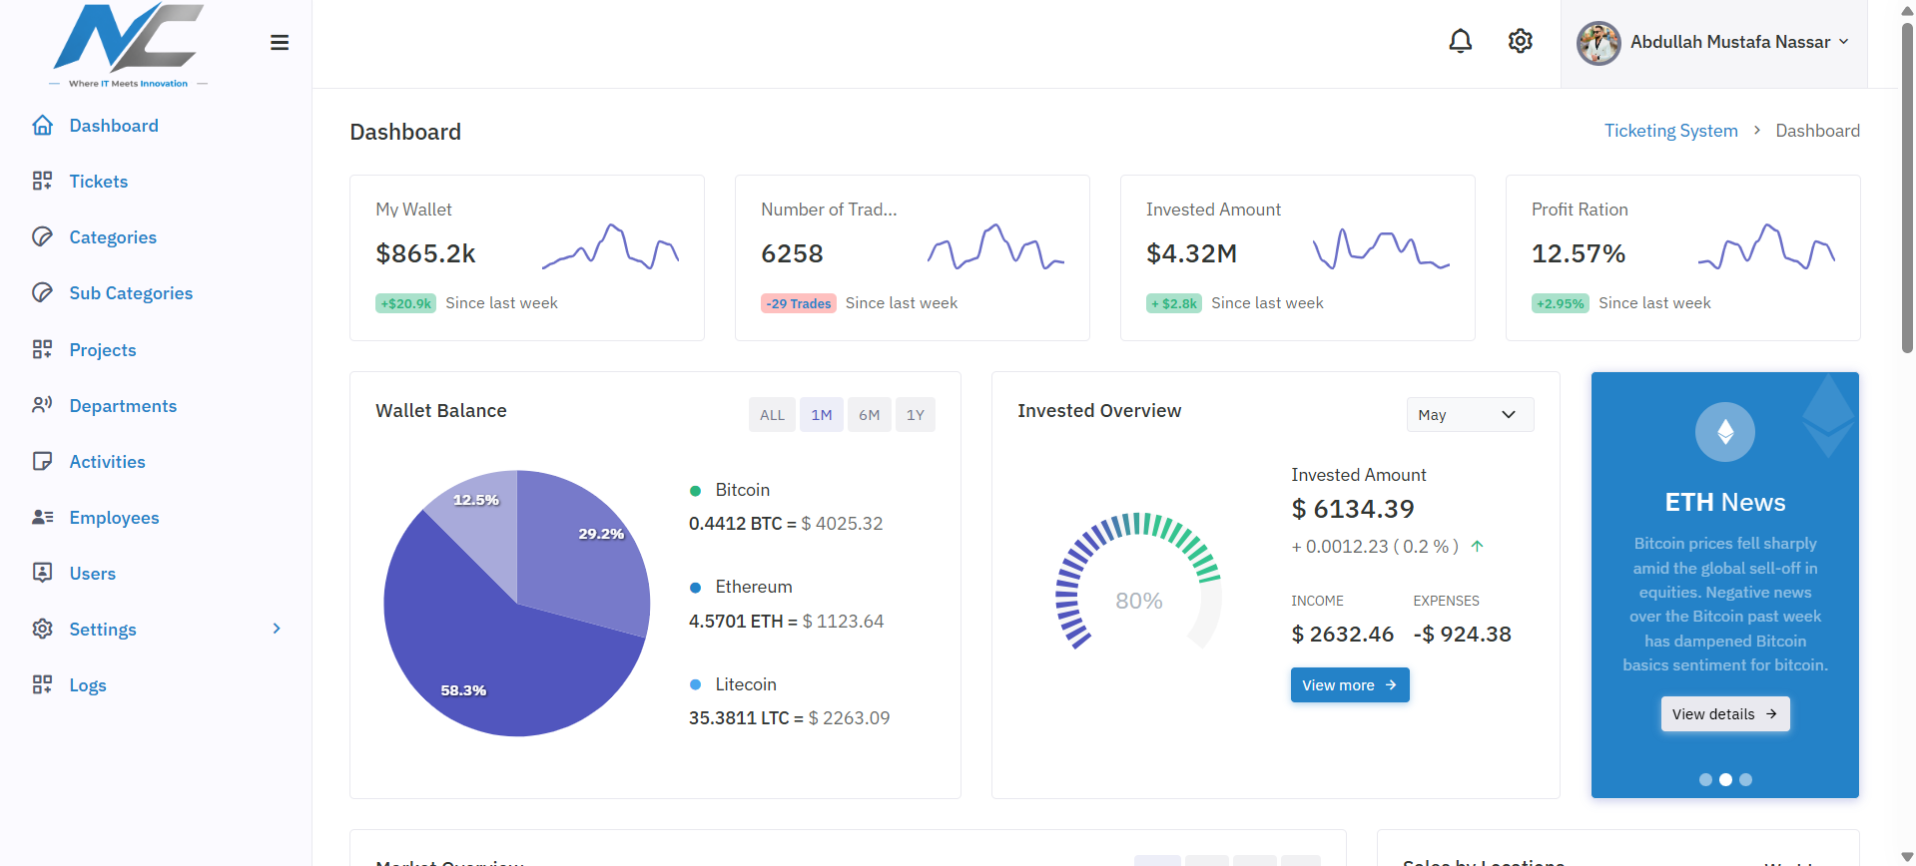Image resolution: width=1916 pixels, height=866 pixels.
Task: Select the ALL range for Wallet Balance
Action: click(x=772, y=415)
